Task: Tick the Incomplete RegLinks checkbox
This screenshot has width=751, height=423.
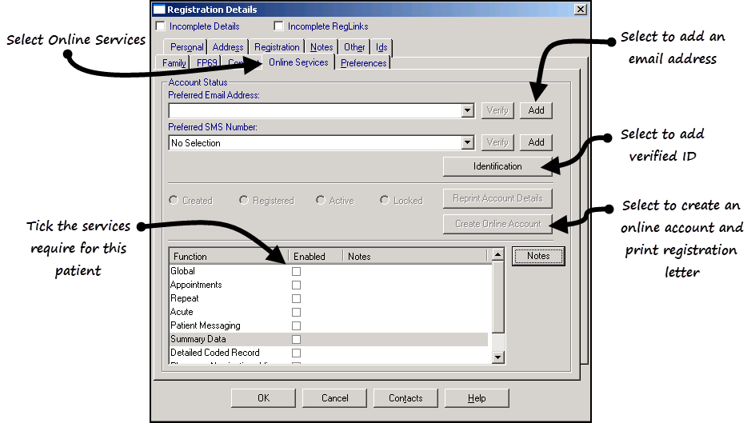Action: tap(278, 26)
